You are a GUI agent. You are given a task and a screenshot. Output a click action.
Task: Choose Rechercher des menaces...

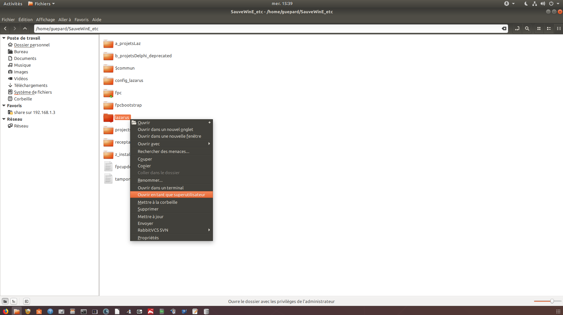(x=171, y=151)
